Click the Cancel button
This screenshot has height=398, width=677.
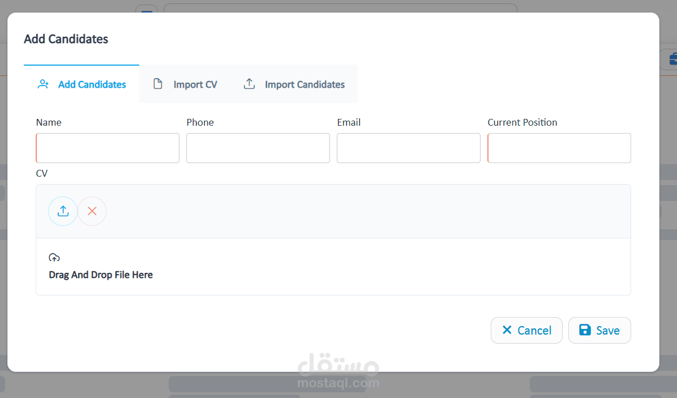click(526, 330)
